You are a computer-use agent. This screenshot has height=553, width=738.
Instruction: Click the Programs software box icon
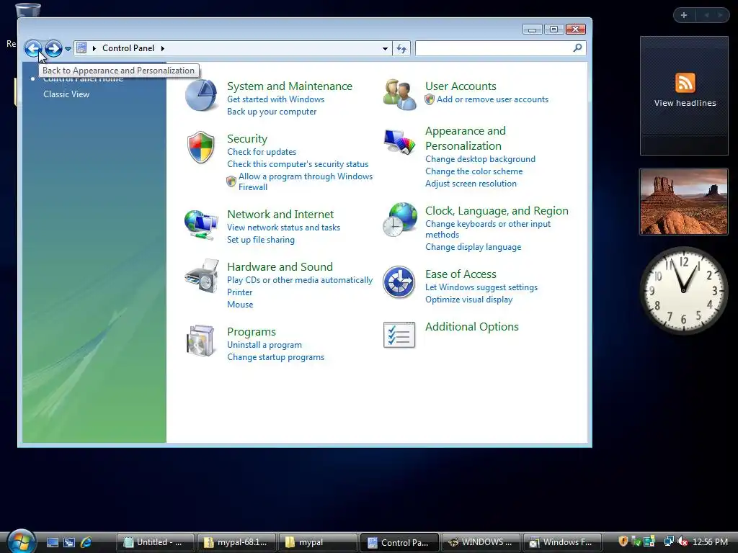pyautogui.click(x=200, y=341)
